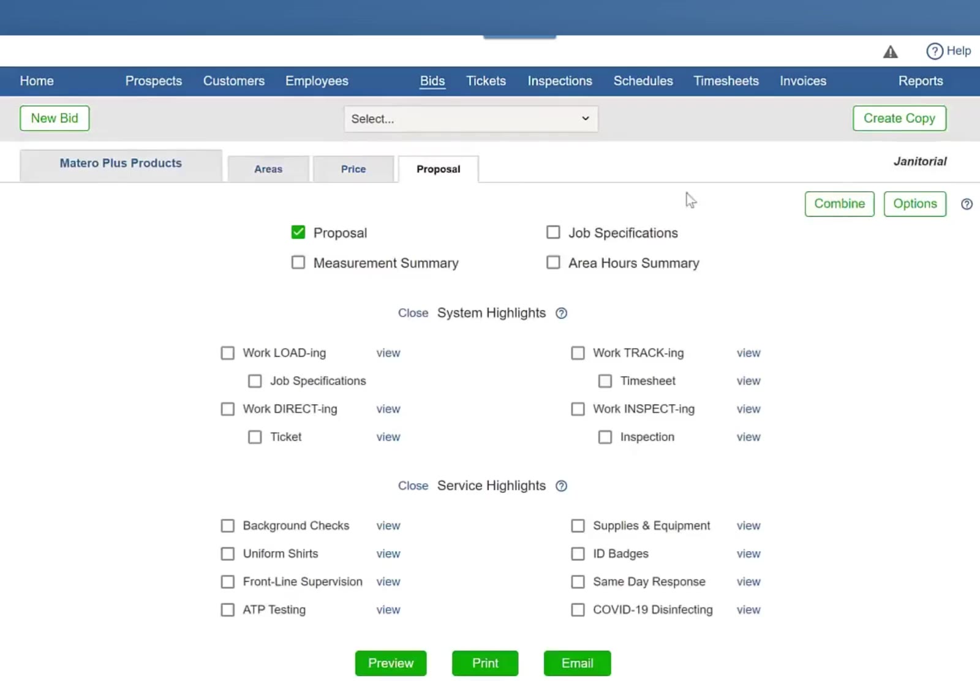Open Service Highlights help icon

[x=561, y=486]
